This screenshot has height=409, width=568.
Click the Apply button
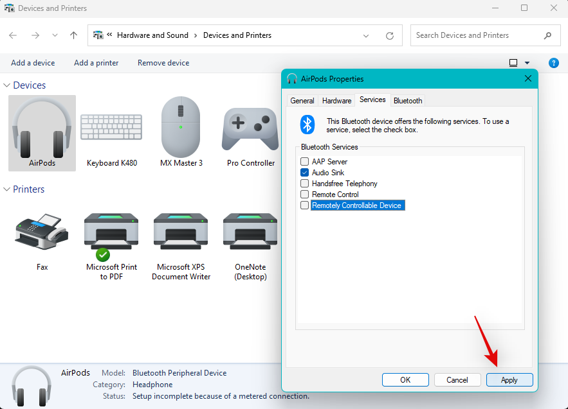pyautogui.click(x=509, y=379)
